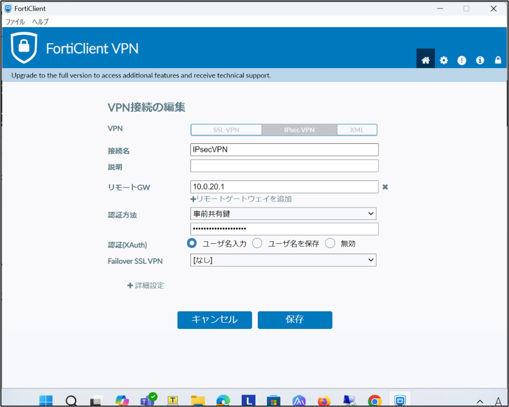Image resolution: width=509 pixels, height=407 pixels.
Task: Open the computer monitor app in taskbar
Action: point(350,400)
